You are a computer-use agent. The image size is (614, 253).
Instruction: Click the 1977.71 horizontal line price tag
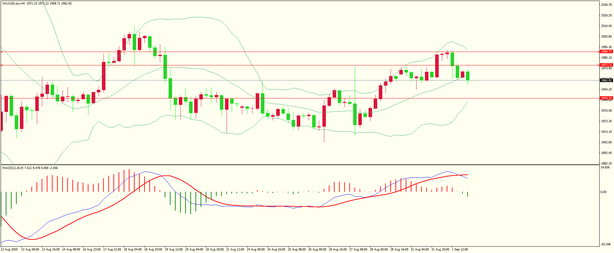[x=606, y=65]
